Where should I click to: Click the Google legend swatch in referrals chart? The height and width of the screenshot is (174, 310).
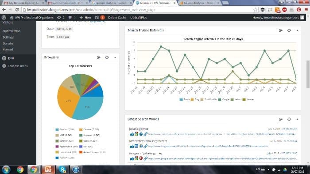pyautogui.click(x=220, y=99)
